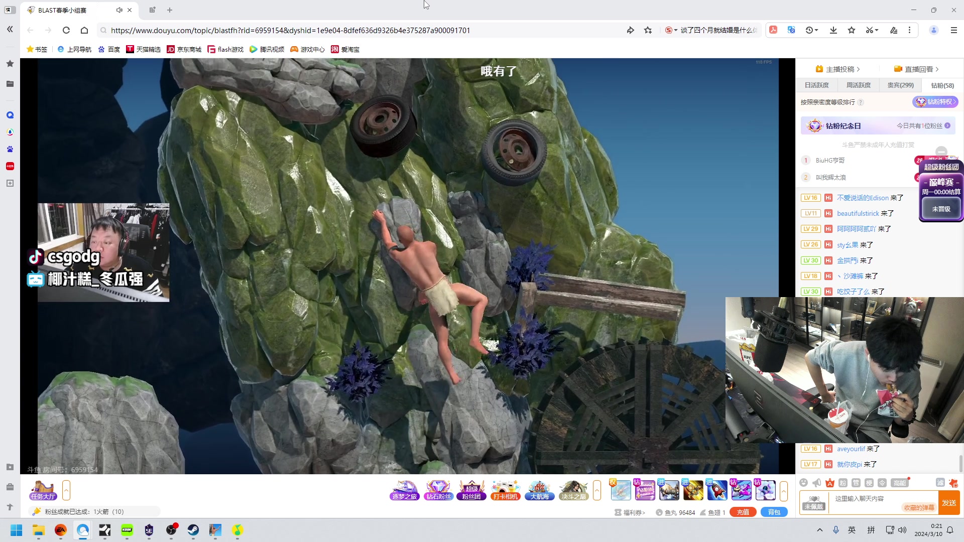Open the 钻粉特权 privileges button
Image resolution: width=964 pixels, height=542 pixels.
click(x=935, y=102)
